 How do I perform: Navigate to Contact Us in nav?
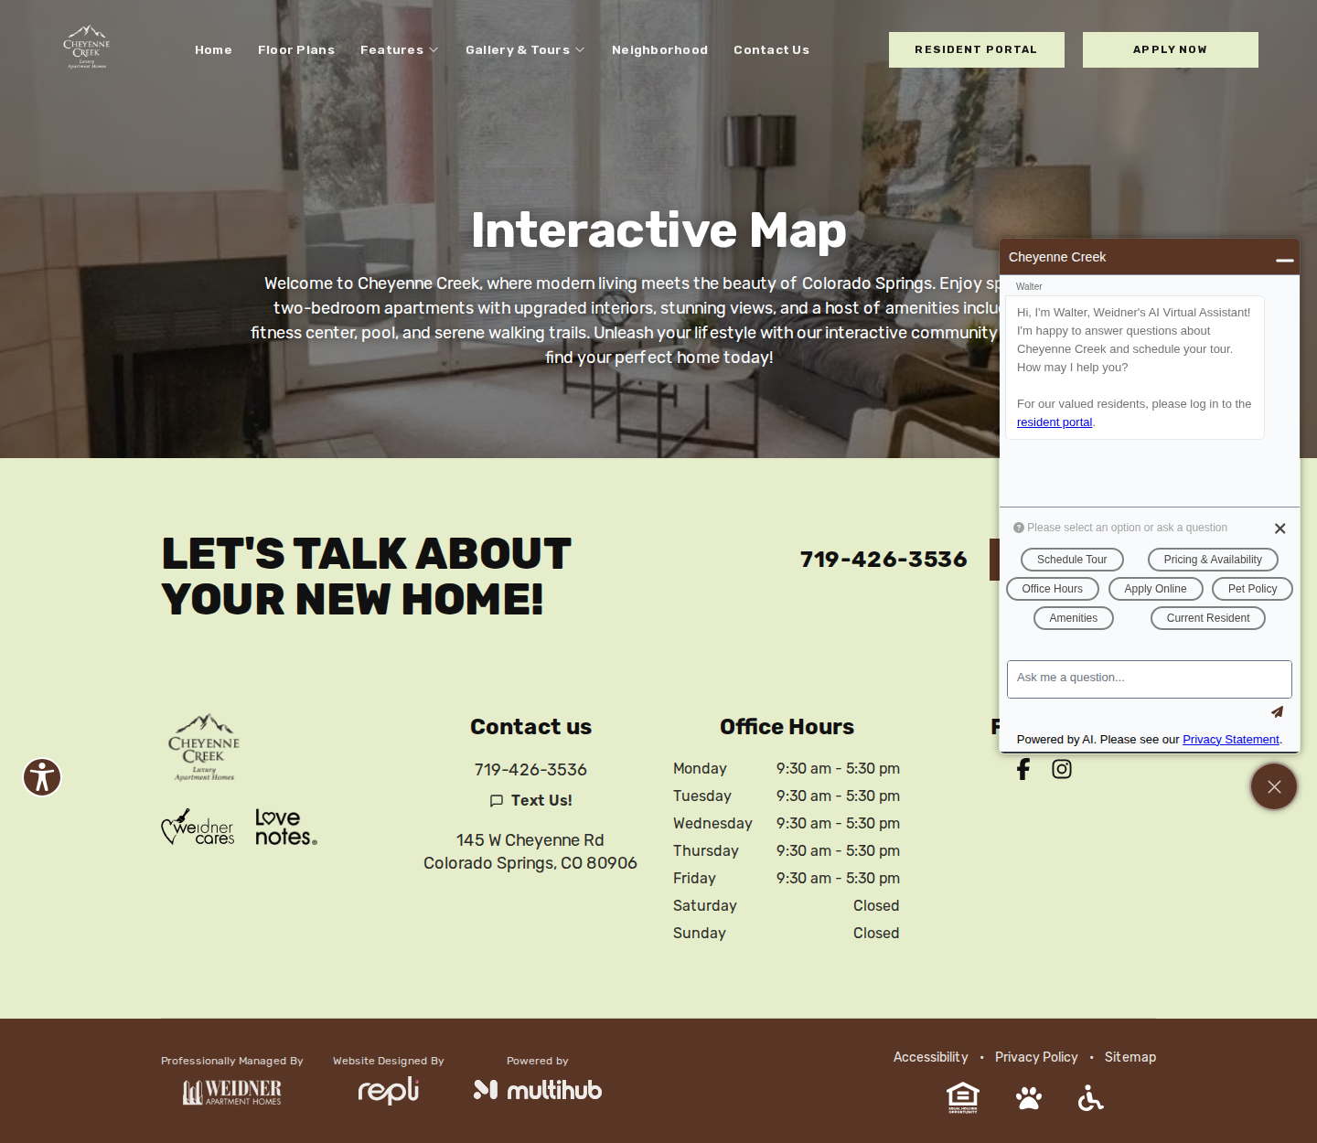click(771, 50)
